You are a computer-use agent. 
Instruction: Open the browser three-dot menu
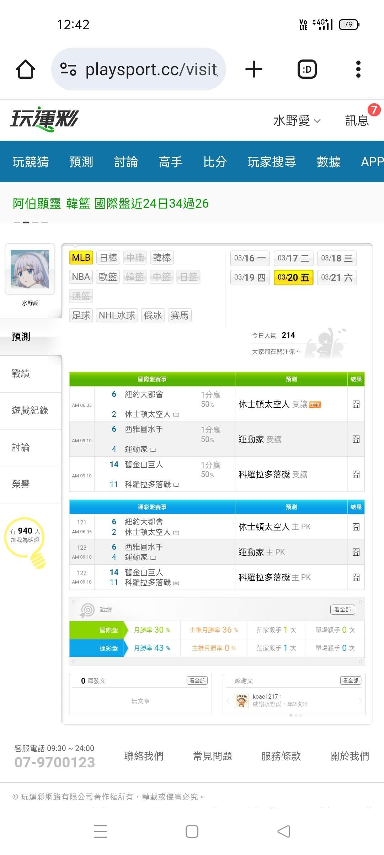pyautogui.click(x=358, y=69)
